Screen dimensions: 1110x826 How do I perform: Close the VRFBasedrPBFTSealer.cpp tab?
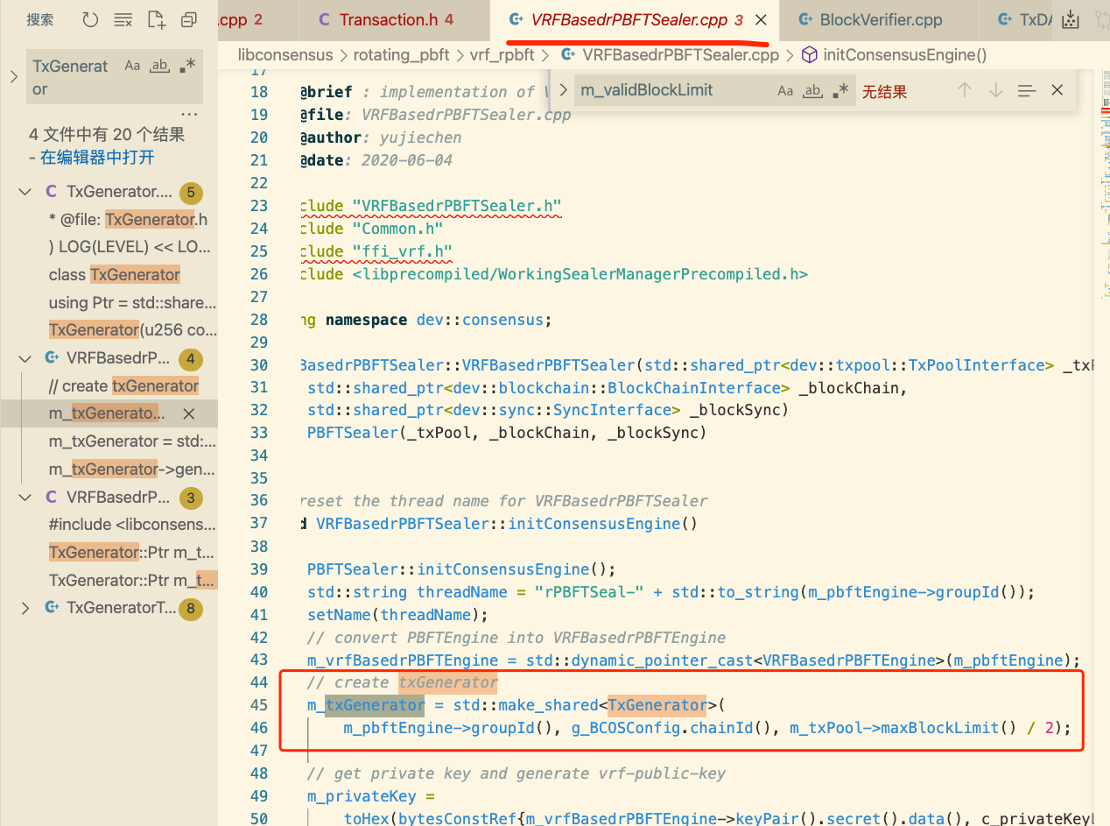(761, 20)
